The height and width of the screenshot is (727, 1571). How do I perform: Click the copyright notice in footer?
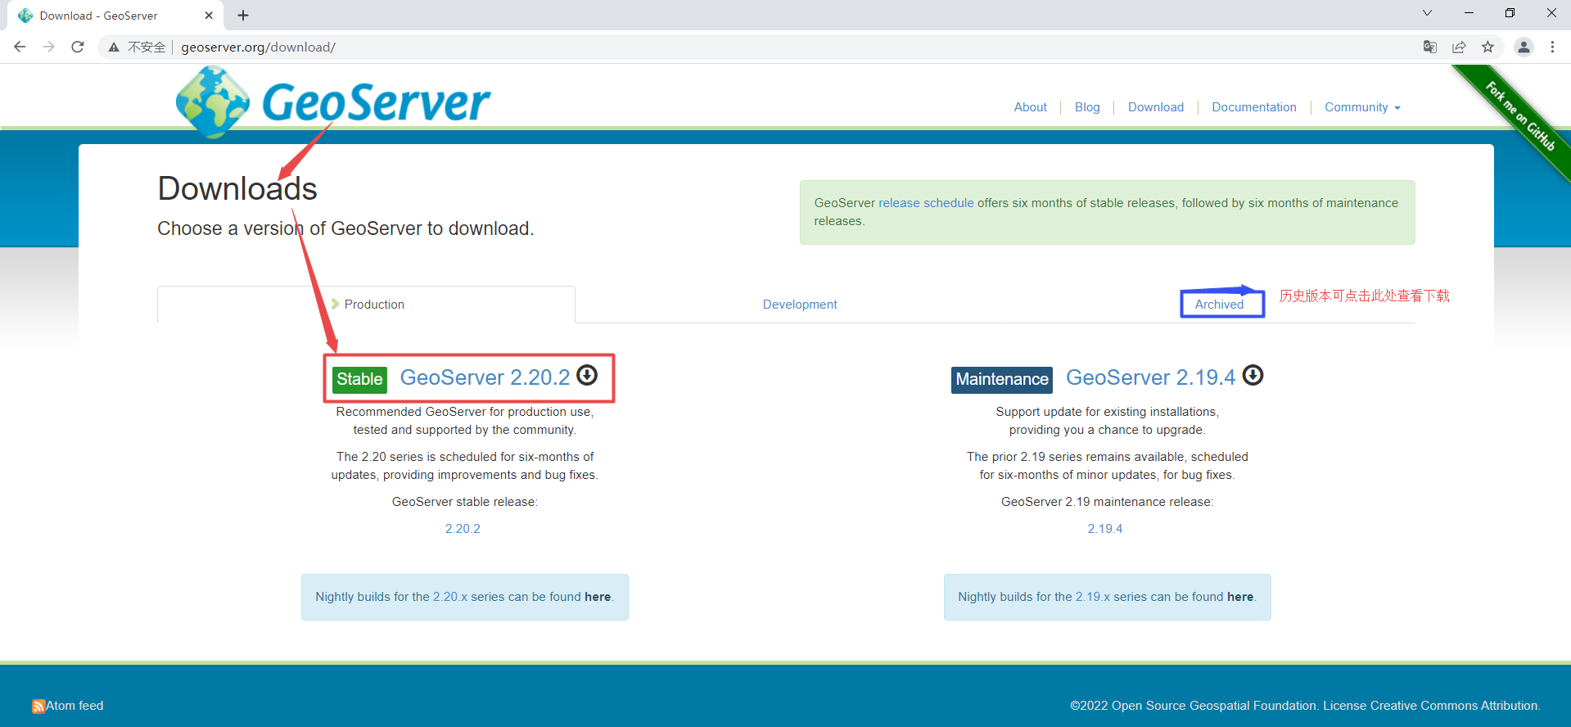1305,706
